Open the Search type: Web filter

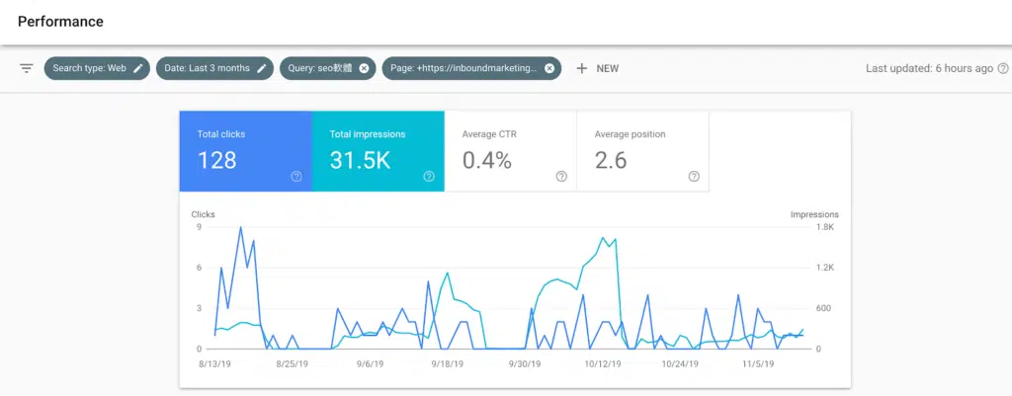97,68
